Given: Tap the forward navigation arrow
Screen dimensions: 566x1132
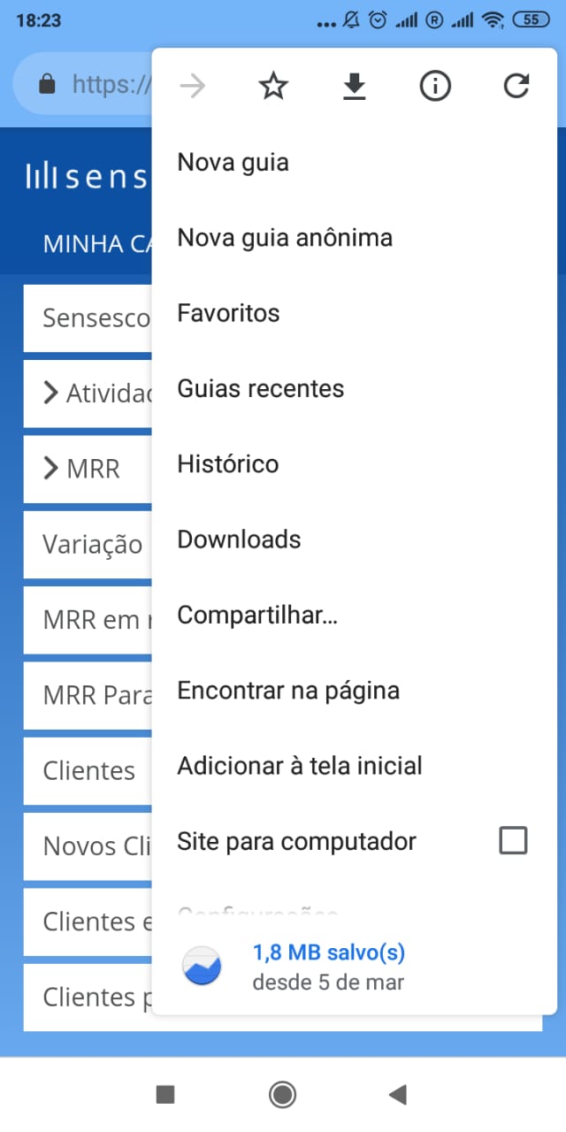Looking at the screenshot, I should click(x=192, y=86).
